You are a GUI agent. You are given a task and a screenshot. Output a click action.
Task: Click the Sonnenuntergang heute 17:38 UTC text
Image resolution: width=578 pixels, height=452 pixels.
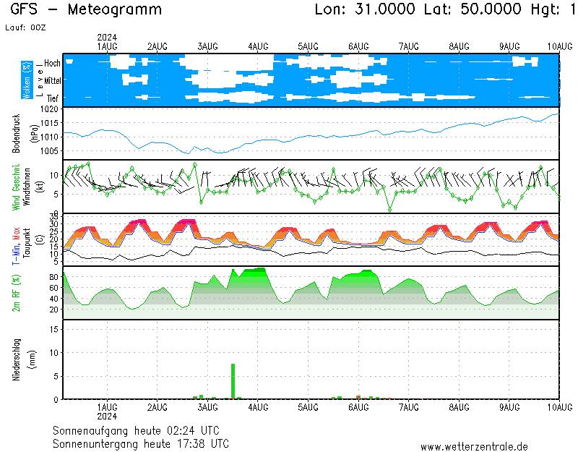pyautogui.click(x=142, y=443)
